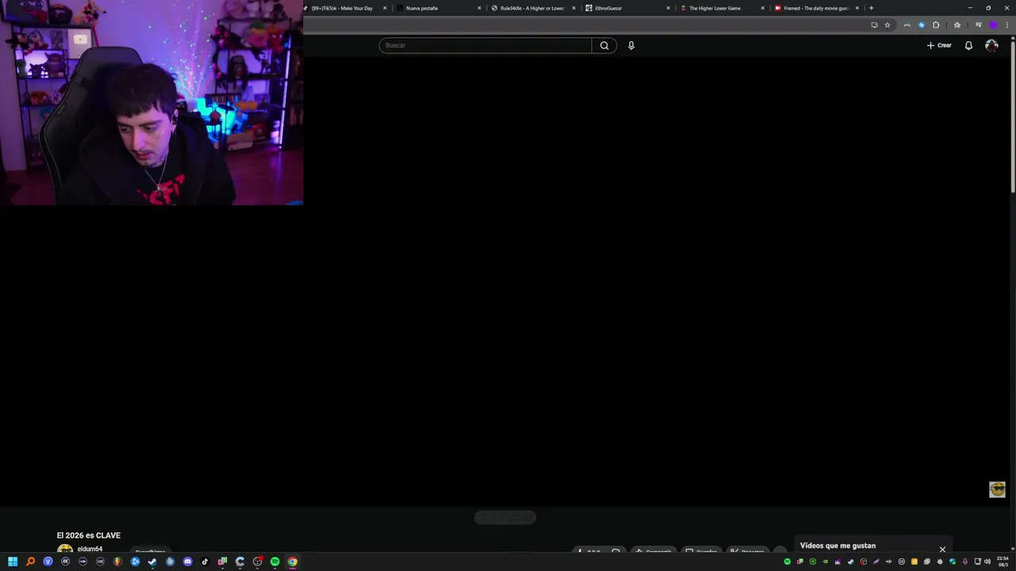Viewport: 1016px width, 571px height.
Task: Open Windows search from taskbar
Action: point(30,561)
